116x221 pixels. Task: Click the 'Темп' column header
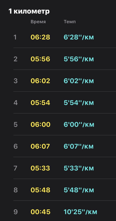(x=70, y=22)
